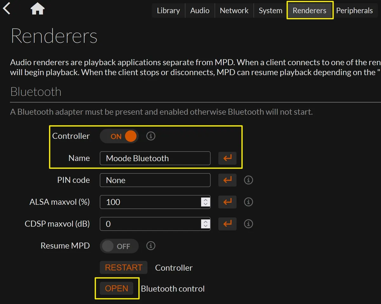
Task: Go back using the left arrow icon
Action: point(7,8)
